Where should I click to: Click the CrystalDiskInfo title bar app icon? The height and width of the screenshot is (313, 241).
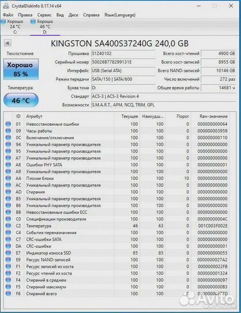click(6, 6)
